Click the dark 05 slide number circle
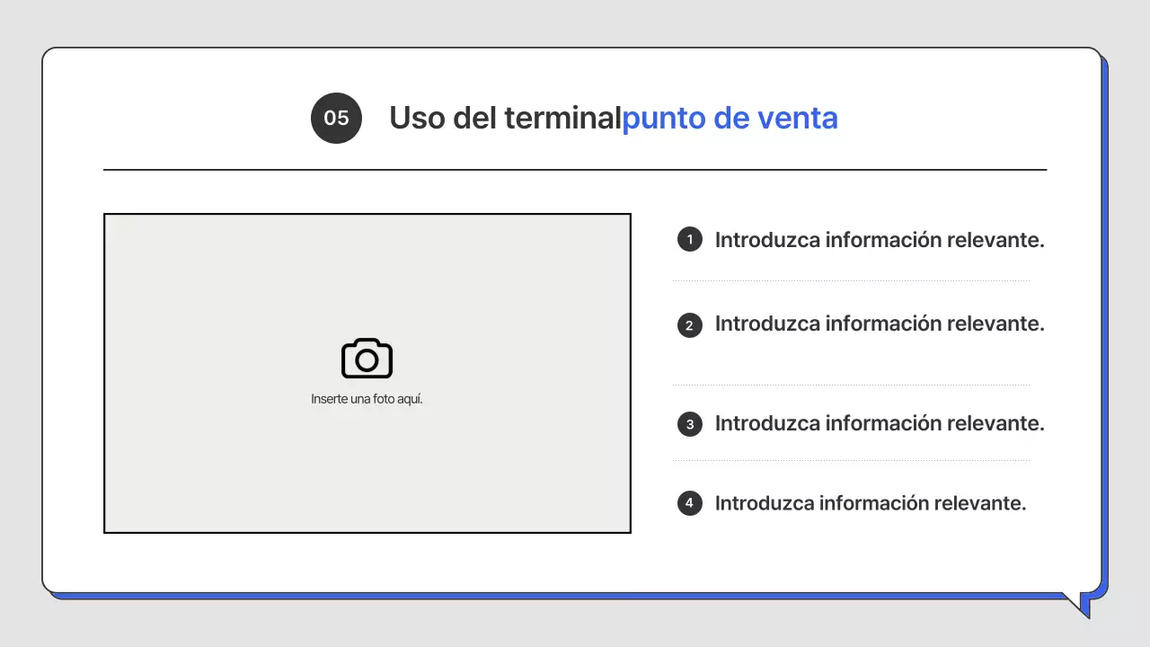The height and width of the screenshot is (647, 1150). point(336,118)
